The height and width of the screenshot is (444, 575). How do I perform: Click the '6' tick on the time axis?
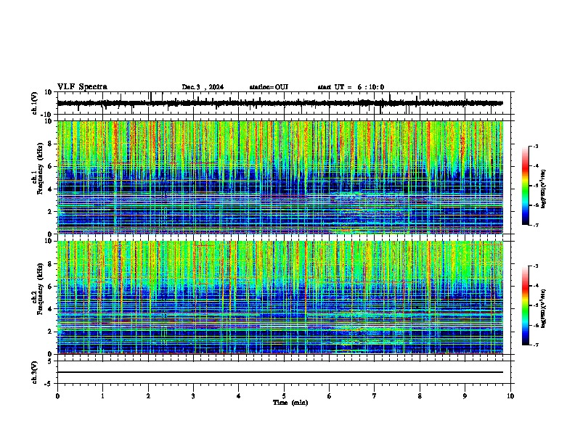point(330,396)
